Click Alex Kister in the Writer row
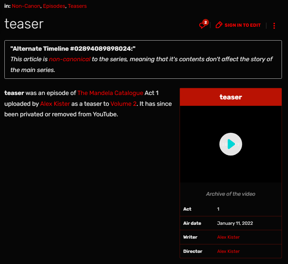The image size is (288, 264). pos(228,237)
